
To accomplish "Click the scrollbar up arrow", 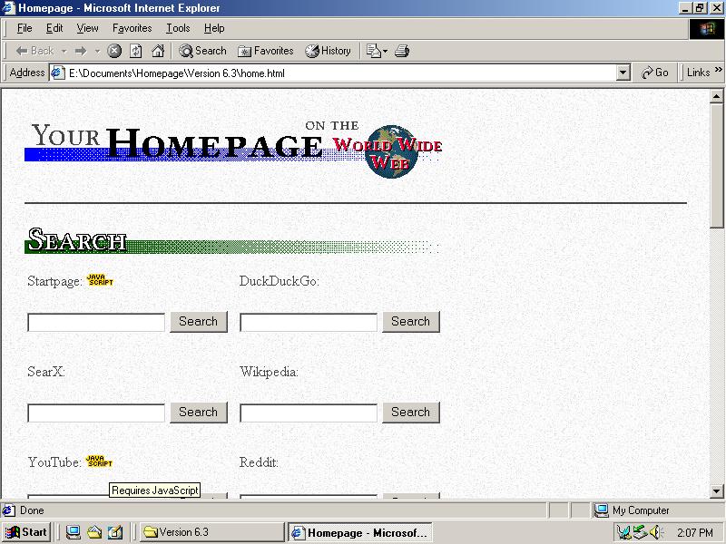I will [716, 96].
